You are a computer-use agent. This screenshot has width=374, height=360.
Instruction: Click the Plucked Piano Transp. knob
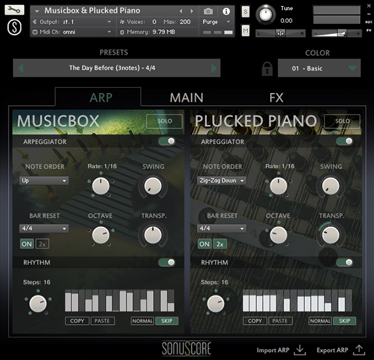pos(331,235)
